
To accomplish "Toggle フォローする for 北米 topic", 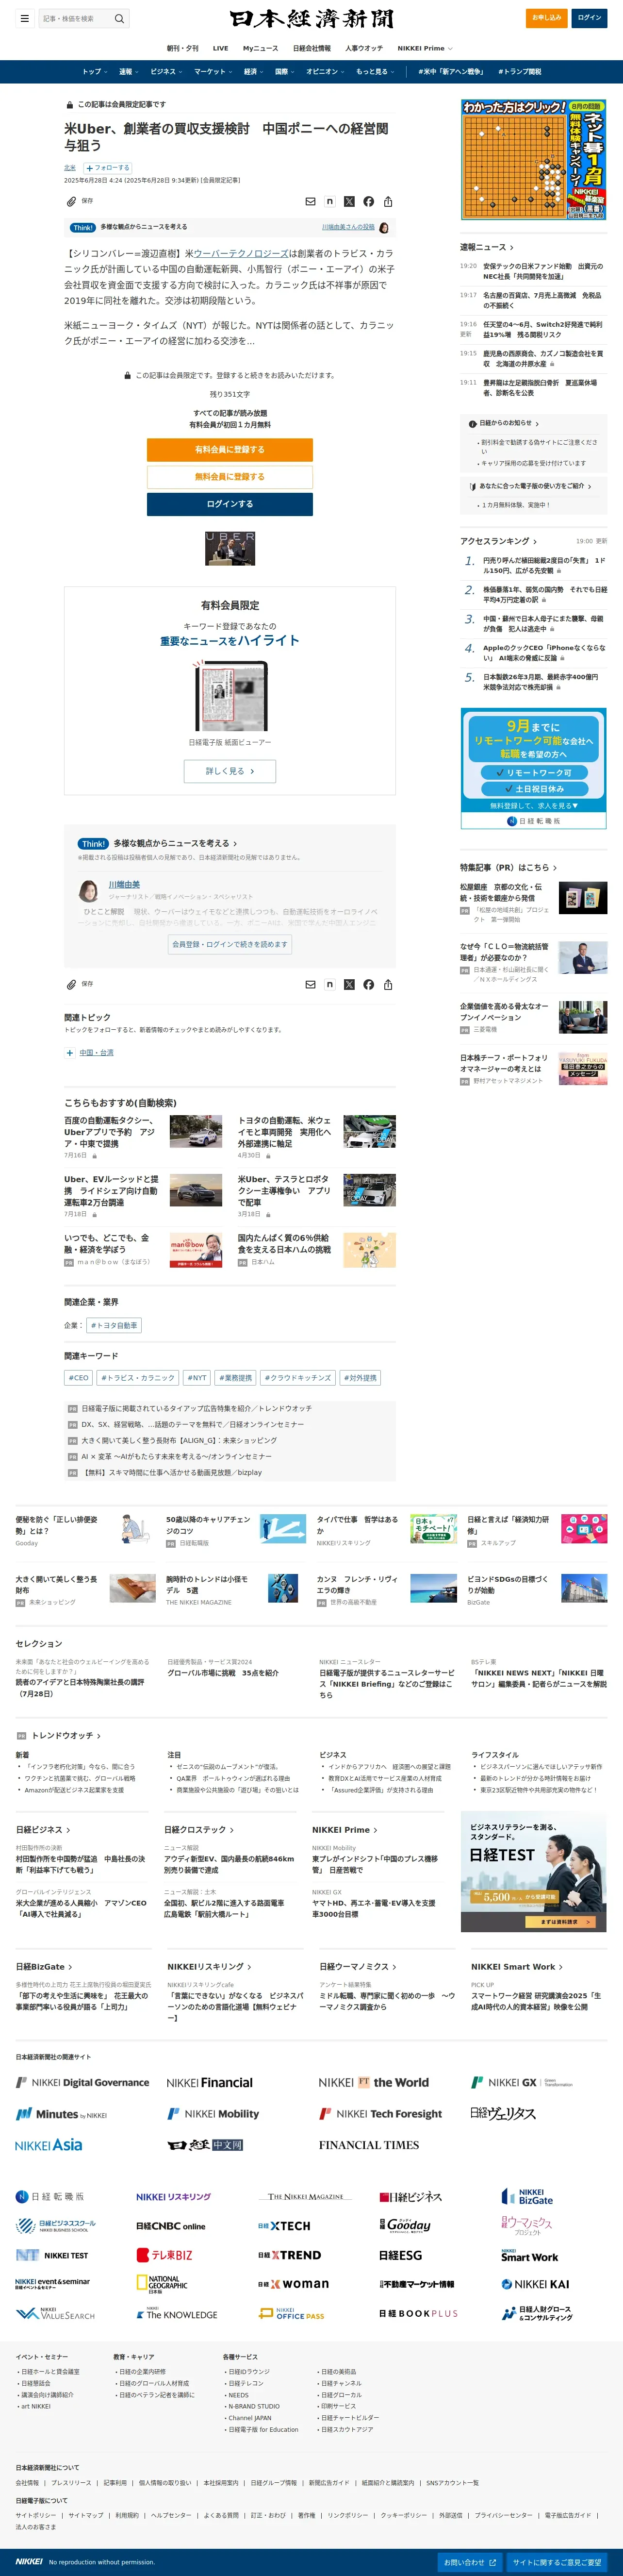I will 108,168.
